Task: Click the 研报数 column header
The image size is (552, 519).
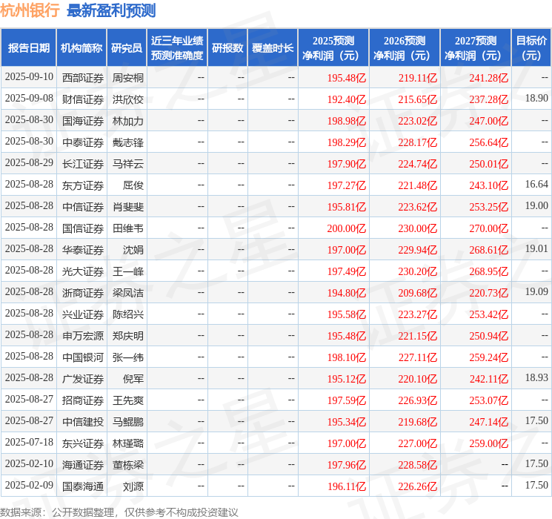Action: (227, 48)
